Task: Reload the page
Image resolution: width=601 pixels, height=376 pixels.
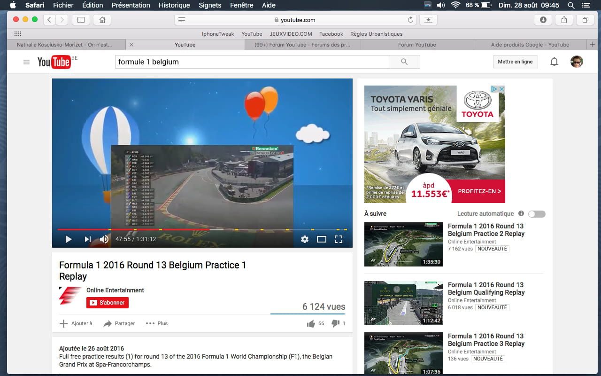Action: coord(410,20)
